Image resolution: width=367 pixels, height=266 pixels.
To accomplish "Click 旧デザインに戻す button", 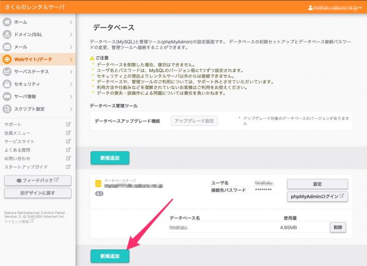I will tap(38, 193).
